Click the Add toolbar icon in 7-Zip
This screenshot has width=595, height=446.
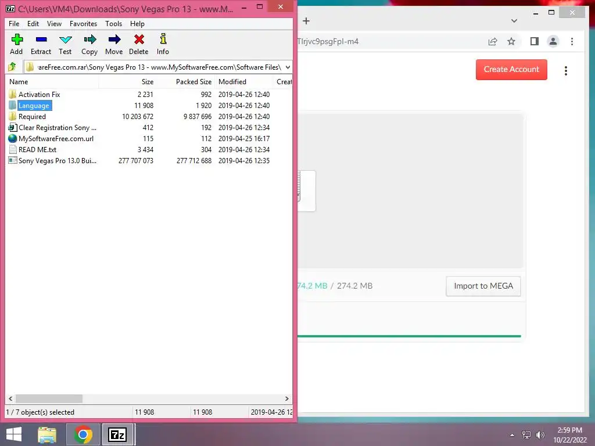(x=17, y=39)
